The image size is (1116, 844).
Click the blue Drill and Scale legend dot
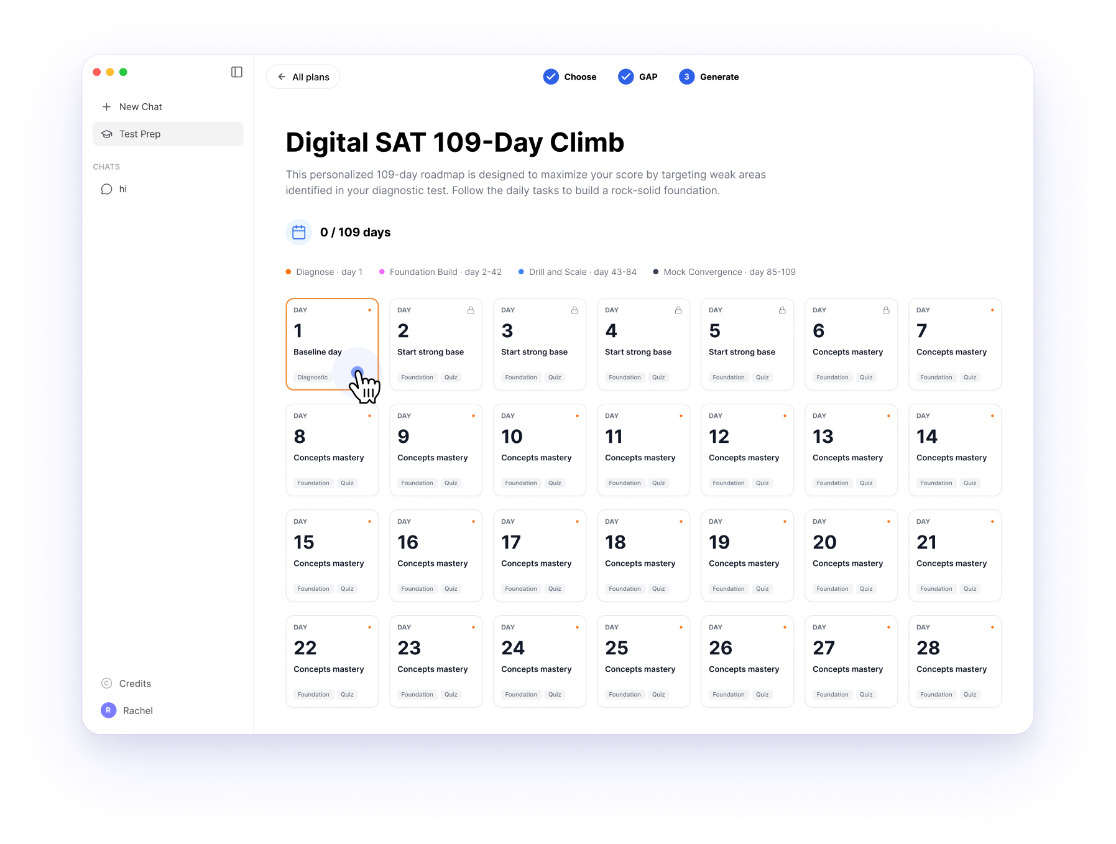[x=521, y=272]
